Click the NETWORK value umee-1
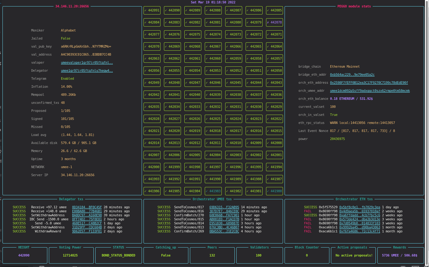This screenshot has width=429, height=267. pos(66,167)
